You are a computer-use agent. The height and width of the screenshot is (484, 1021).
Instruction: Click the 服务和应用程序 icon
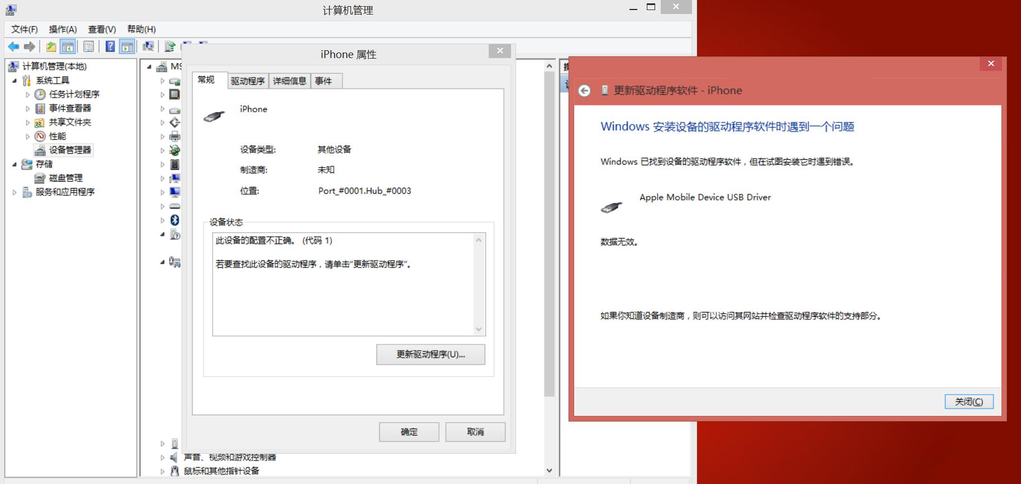27,192
